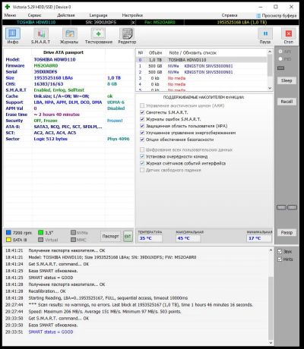Select the PIO radio button
Screen dimensions: 304x349
point(280,59)
